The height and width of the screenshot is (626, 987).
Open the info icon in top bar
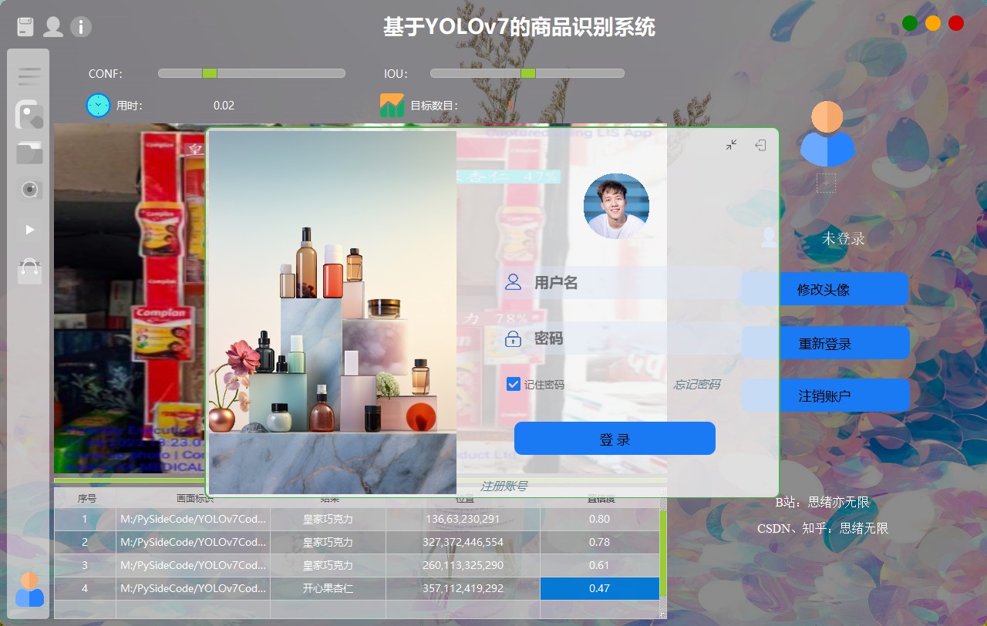pos(81,27)
